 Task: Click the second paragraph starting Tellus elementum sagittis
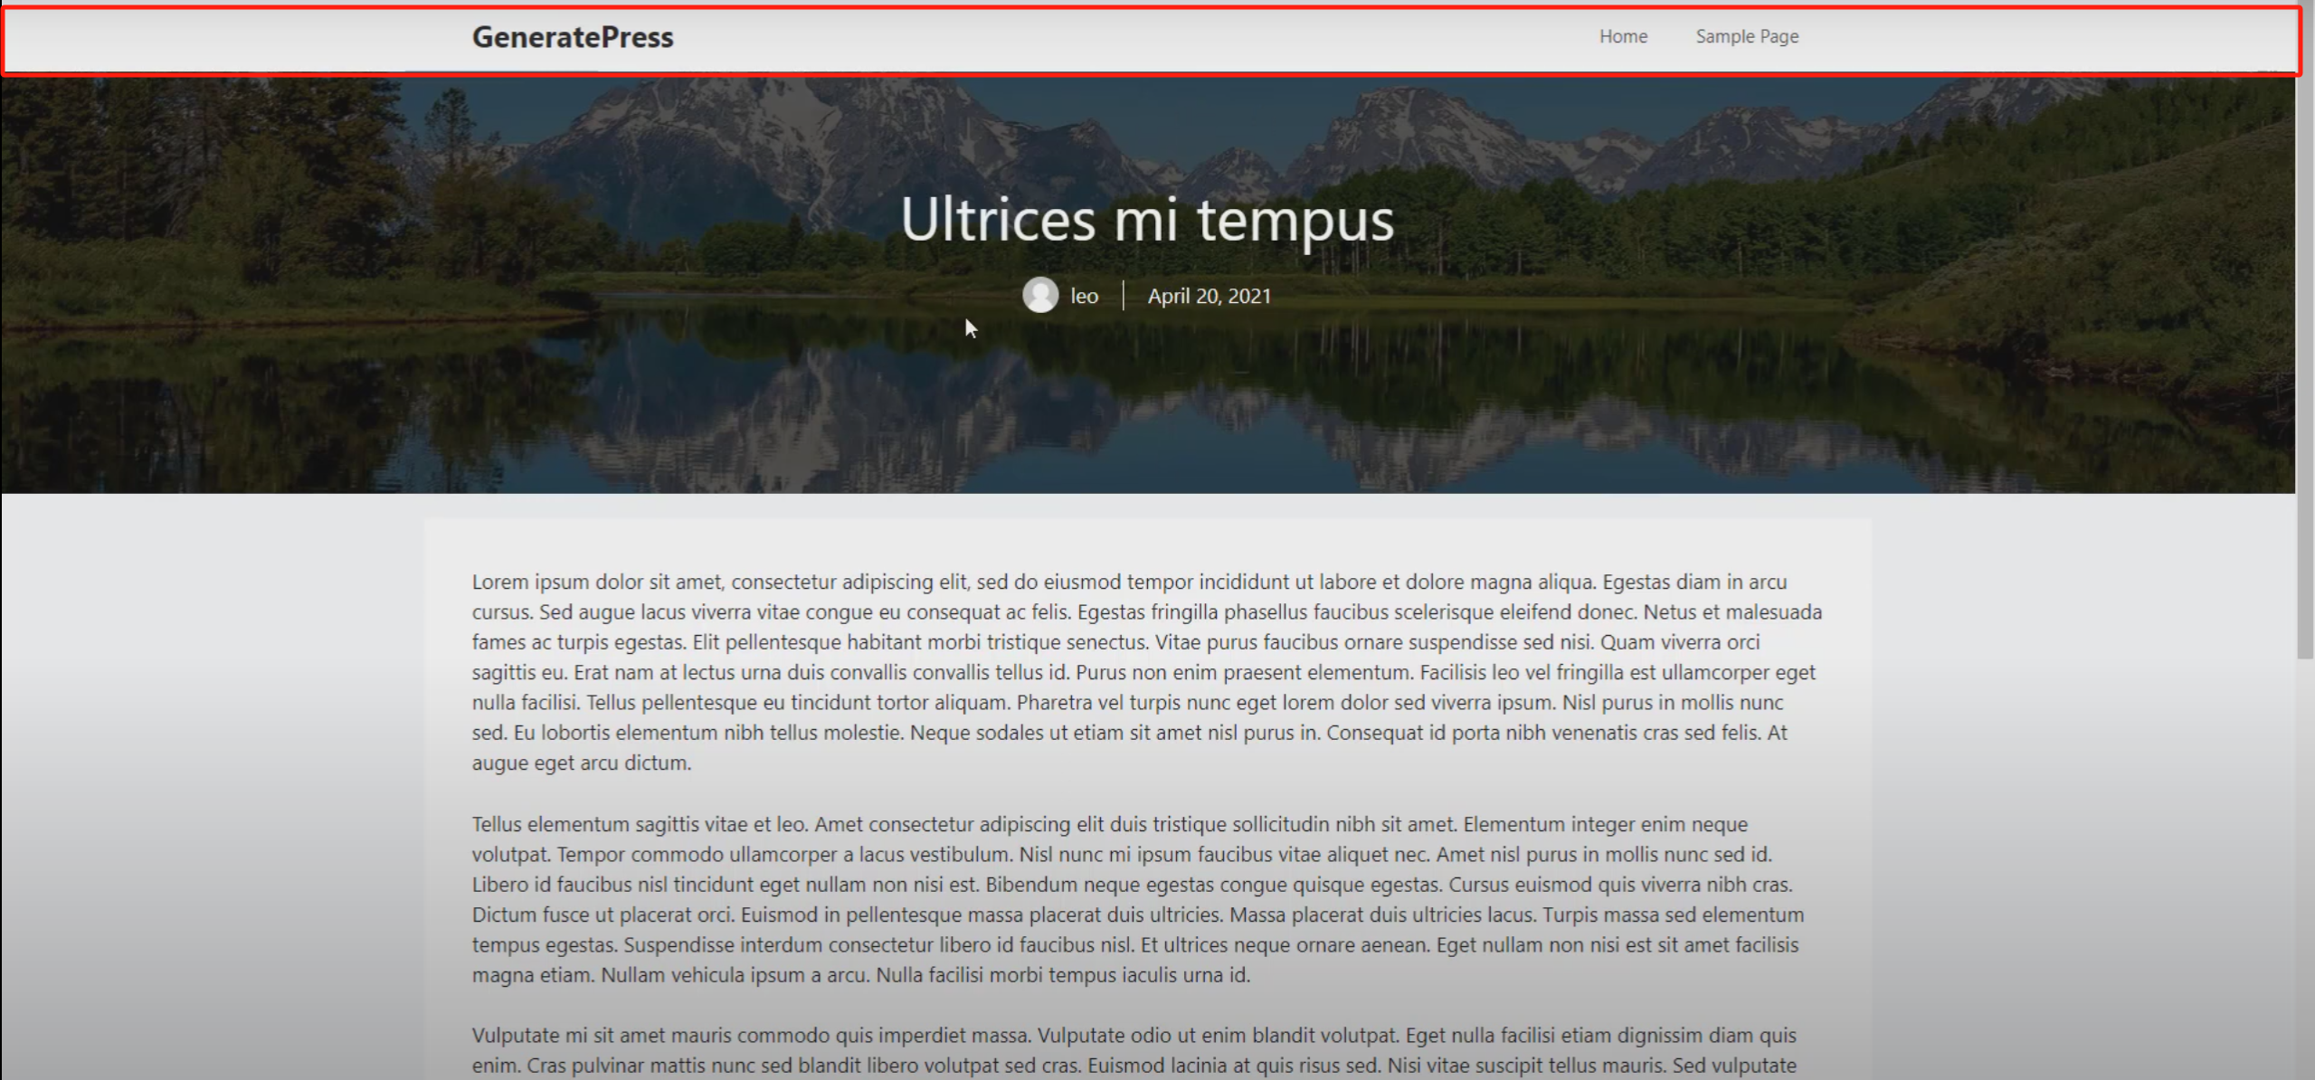1137,899
